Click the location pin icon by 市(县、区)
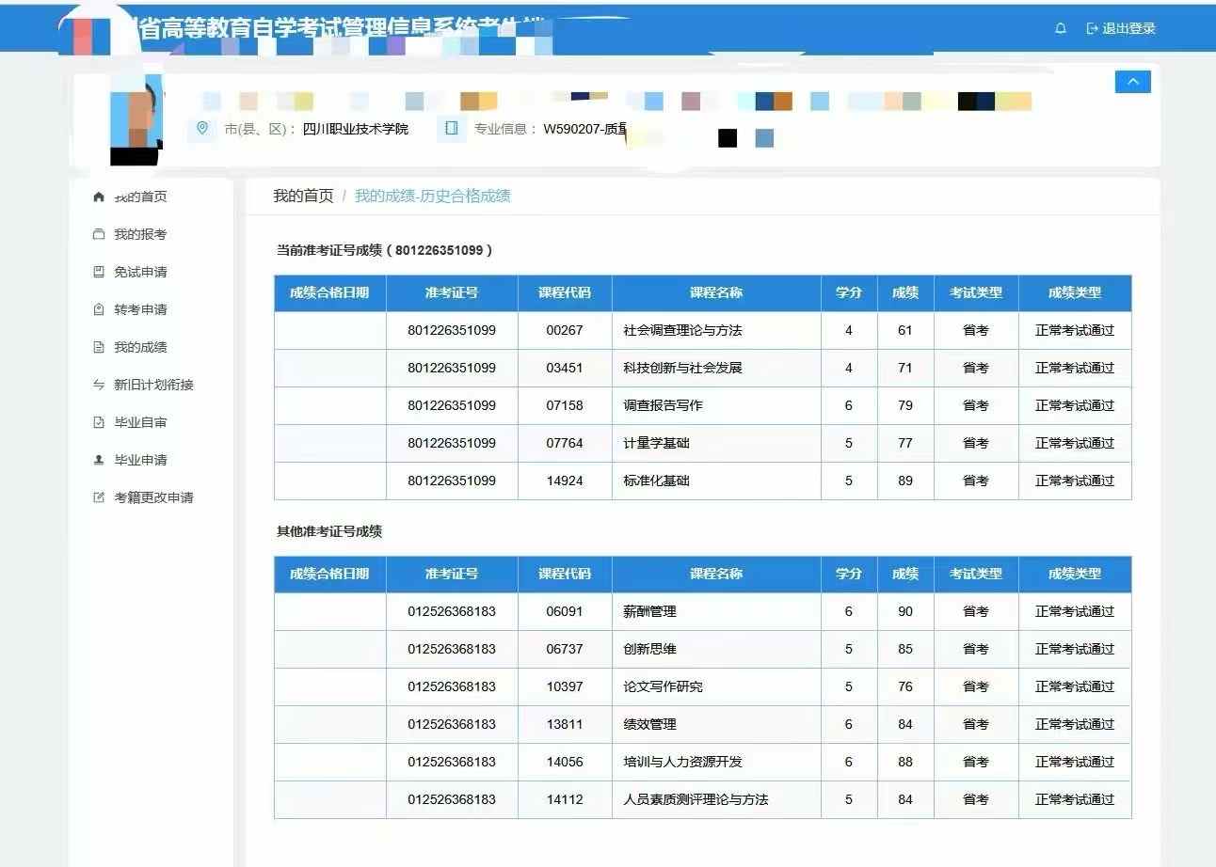 201,128
